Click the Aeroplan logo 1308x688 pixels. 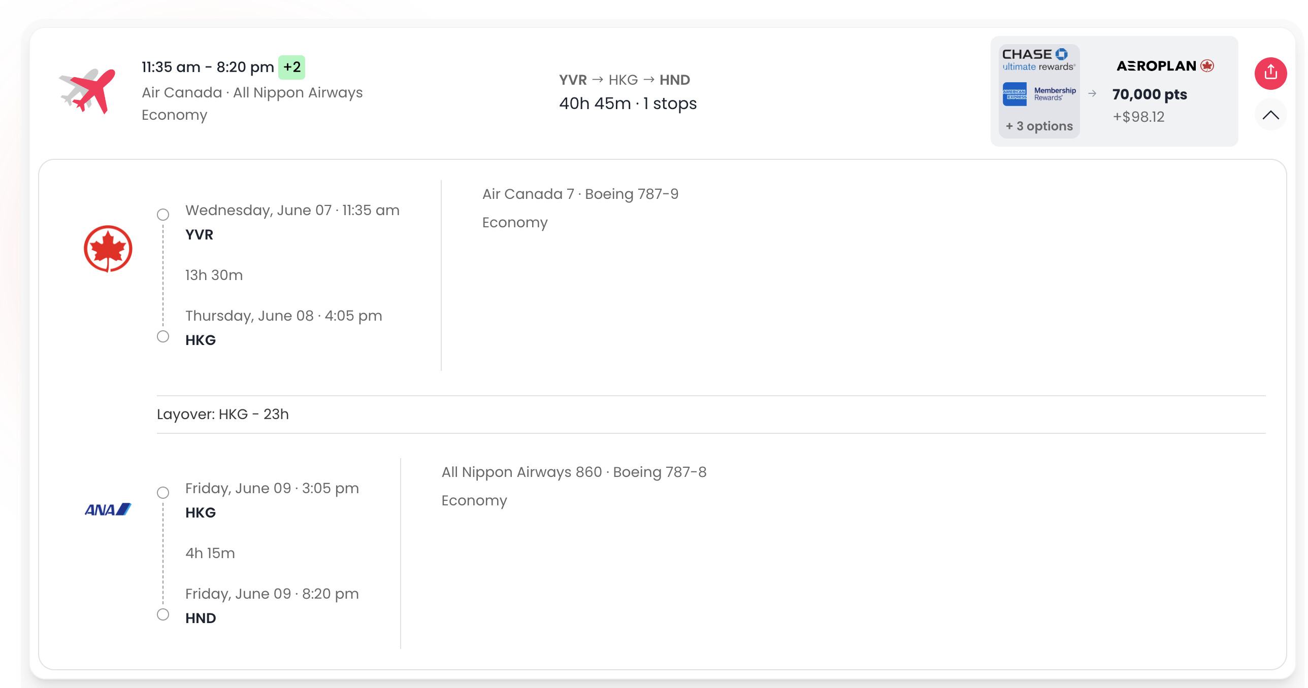point(1165,66)
